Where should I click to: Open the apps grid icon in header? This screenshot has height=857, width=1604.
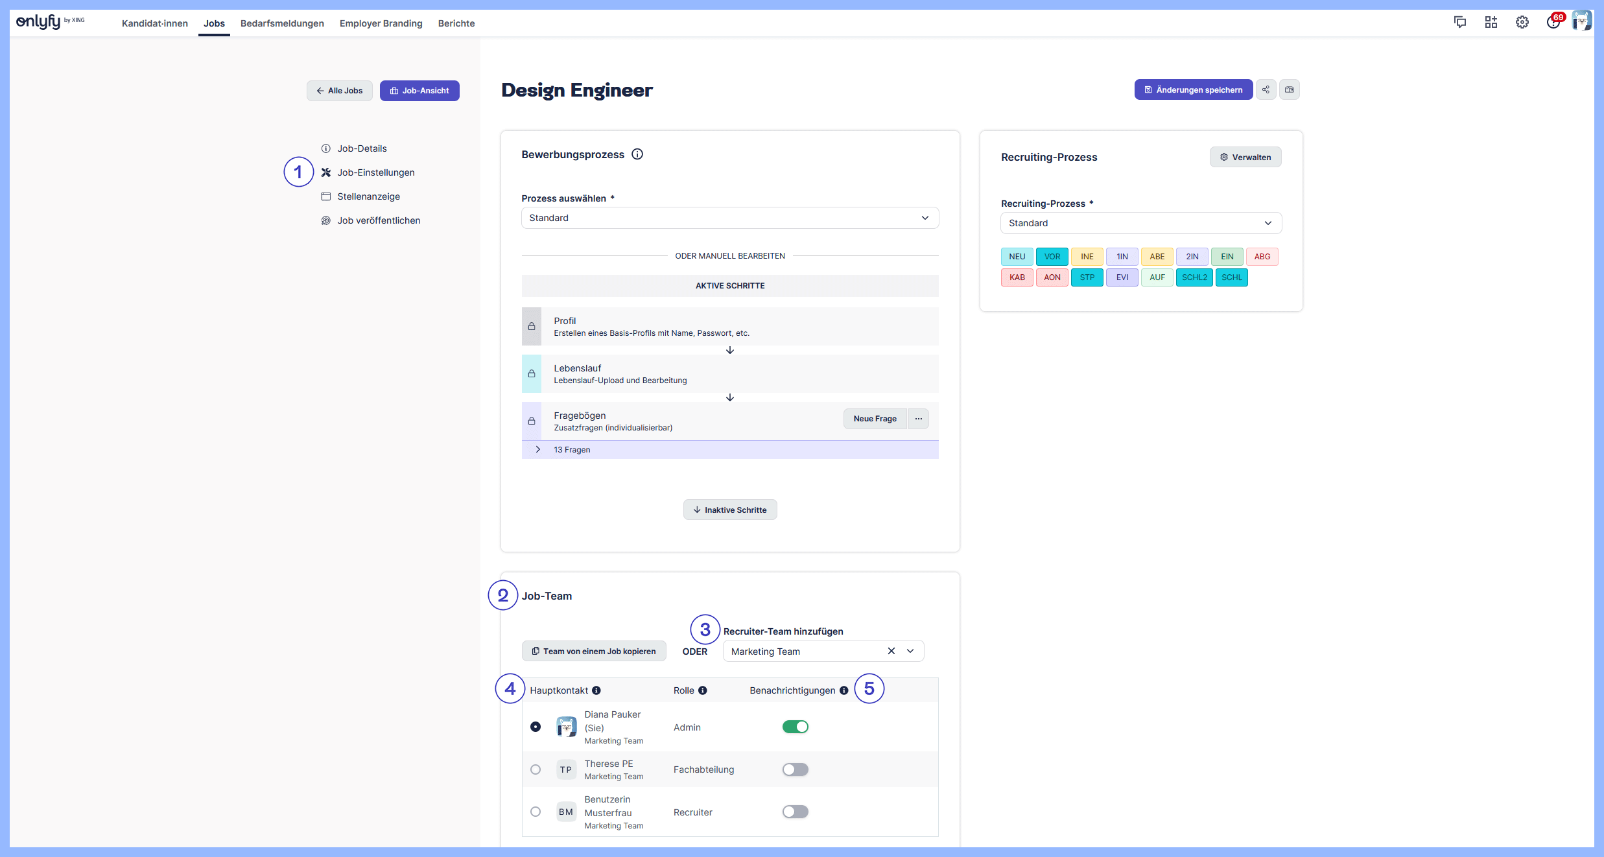[1491, 23]
